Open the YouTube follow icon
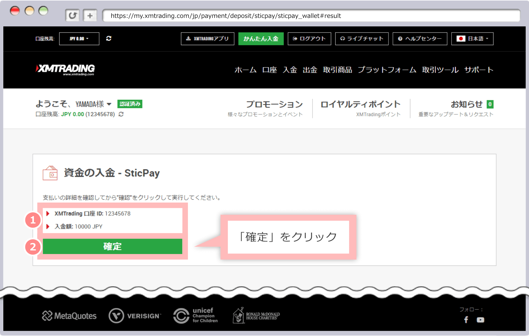 point(480,320)
